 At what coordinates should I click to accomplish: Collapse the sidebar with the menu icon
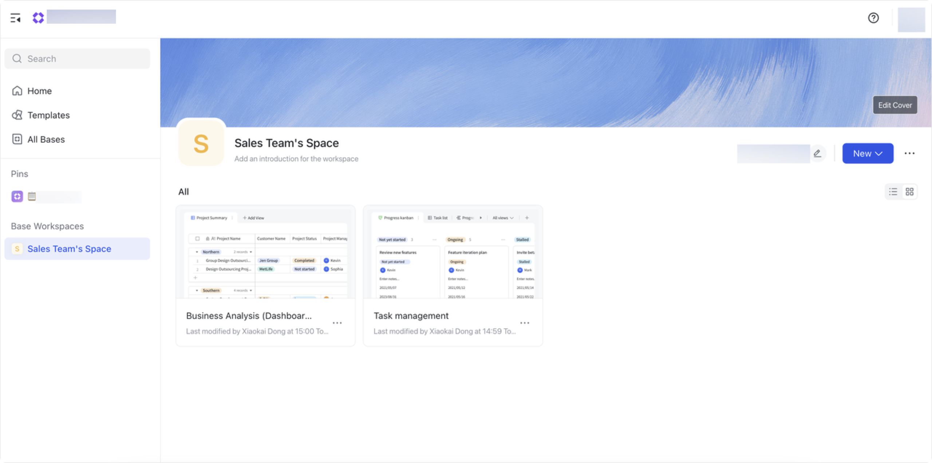pyautogui.click(x=15, y=18)
